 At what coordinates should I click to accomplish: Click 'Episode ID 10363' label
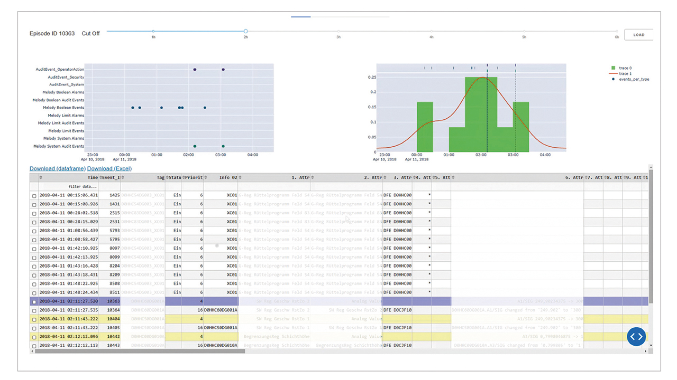(52, 33)
